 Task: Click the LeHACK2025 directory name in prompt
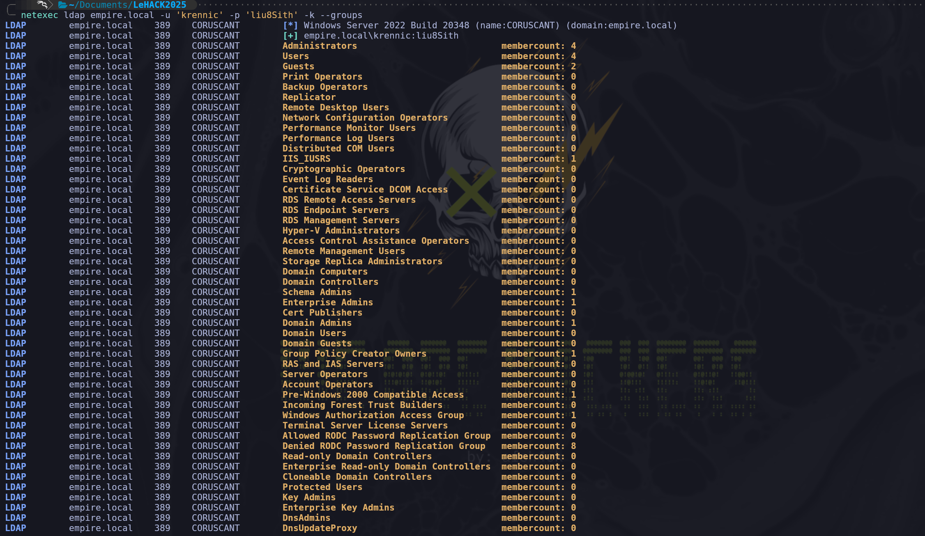pyautogui.click(x=160, y=5)
